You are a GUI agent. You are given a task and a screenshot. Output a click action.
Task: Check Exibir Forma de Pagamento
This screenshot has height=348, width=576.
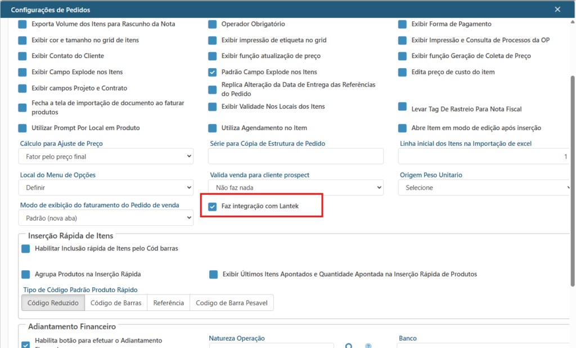click(402, 24)
